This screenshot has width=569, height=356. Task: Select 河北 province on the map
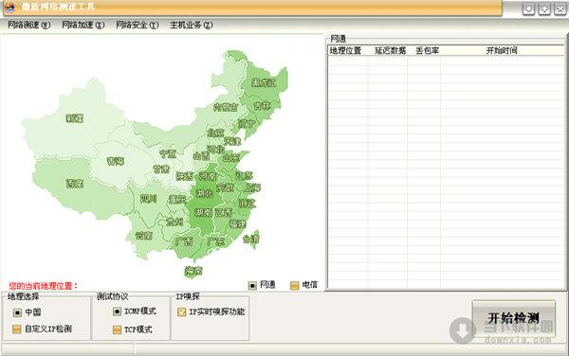pos(215,149)
